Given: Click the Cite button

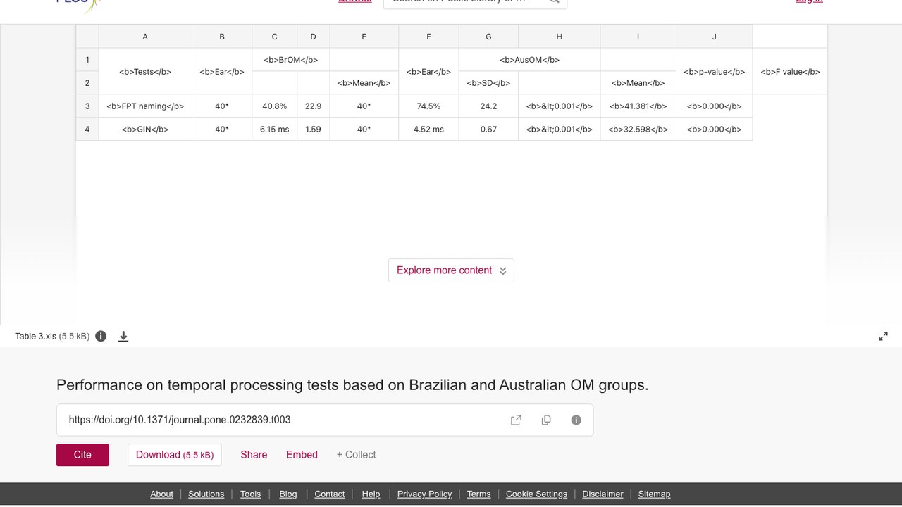Looking at the screenshot, I should (x=82, y=455).
